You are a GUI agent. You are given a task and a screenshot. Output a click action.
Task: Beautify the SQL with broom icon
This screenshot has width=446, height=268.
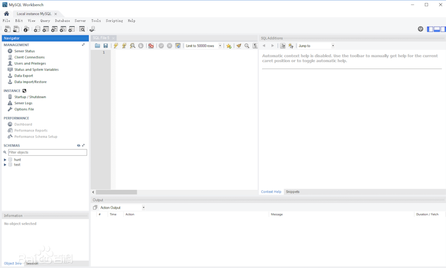(x=239, y=46)
